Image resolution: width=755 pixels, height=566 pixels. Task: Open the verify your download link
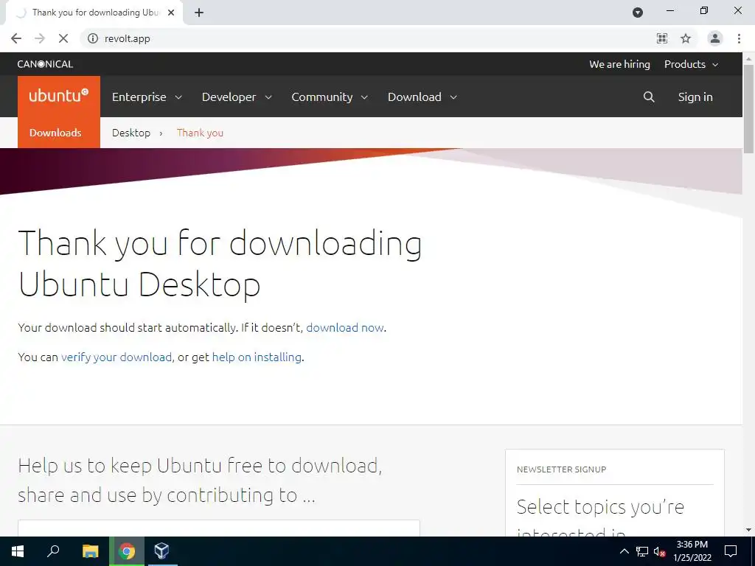116,357
